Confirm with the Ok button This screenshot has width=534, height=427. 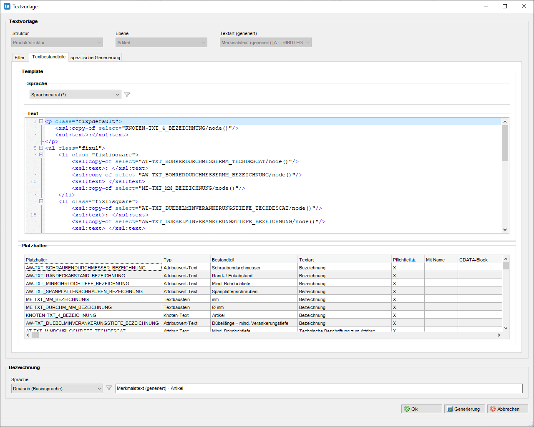pyautogui.click(x=421, y=409)
